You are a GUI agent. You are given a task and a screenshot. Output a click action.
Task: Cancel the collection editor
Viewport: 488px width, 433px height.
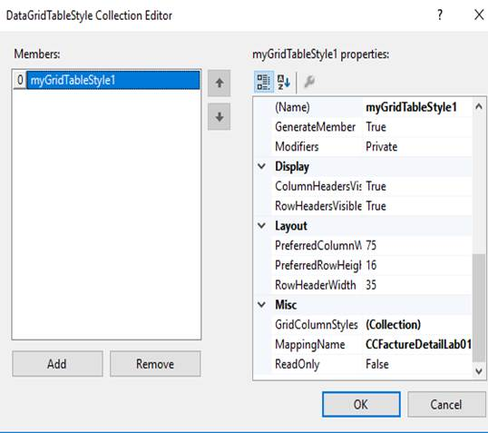coord(446,404)
